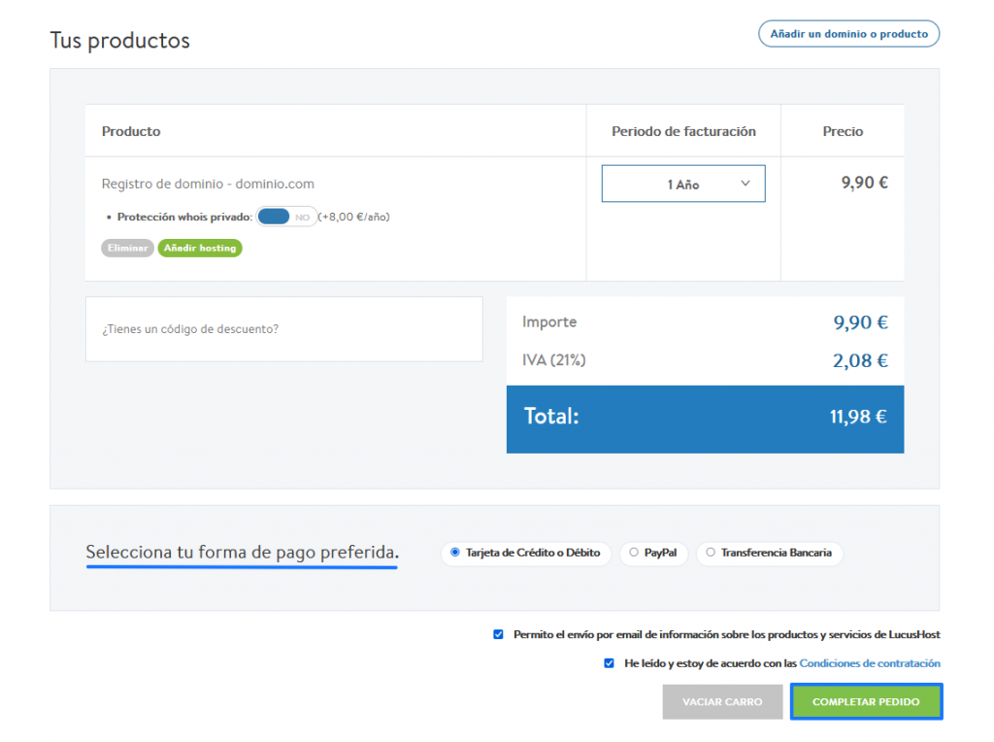Check the email information consent checkbox
994x742 pixels.
tap(498, 634)
